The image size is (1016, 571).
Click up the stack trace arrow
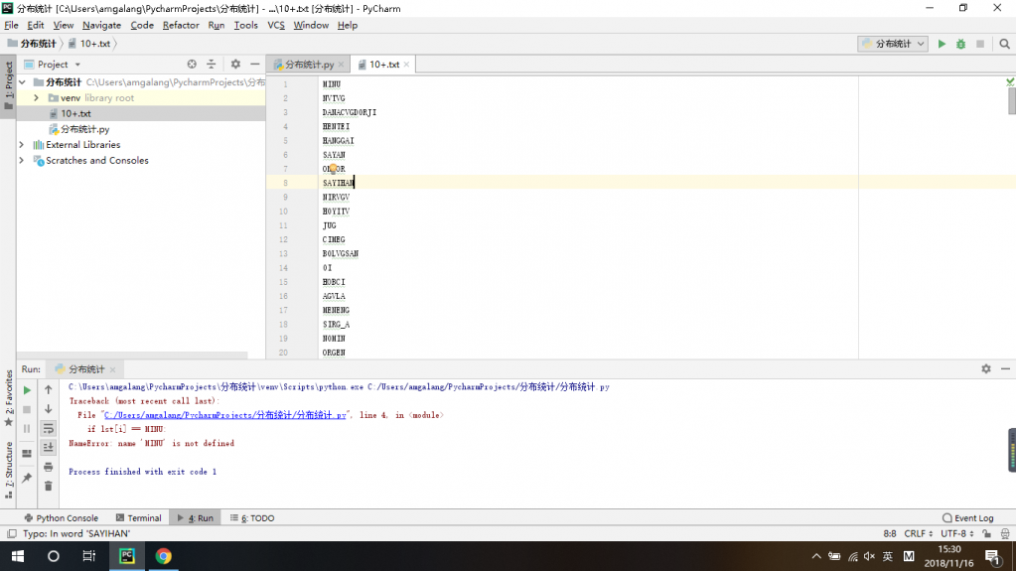pos(48,390)
